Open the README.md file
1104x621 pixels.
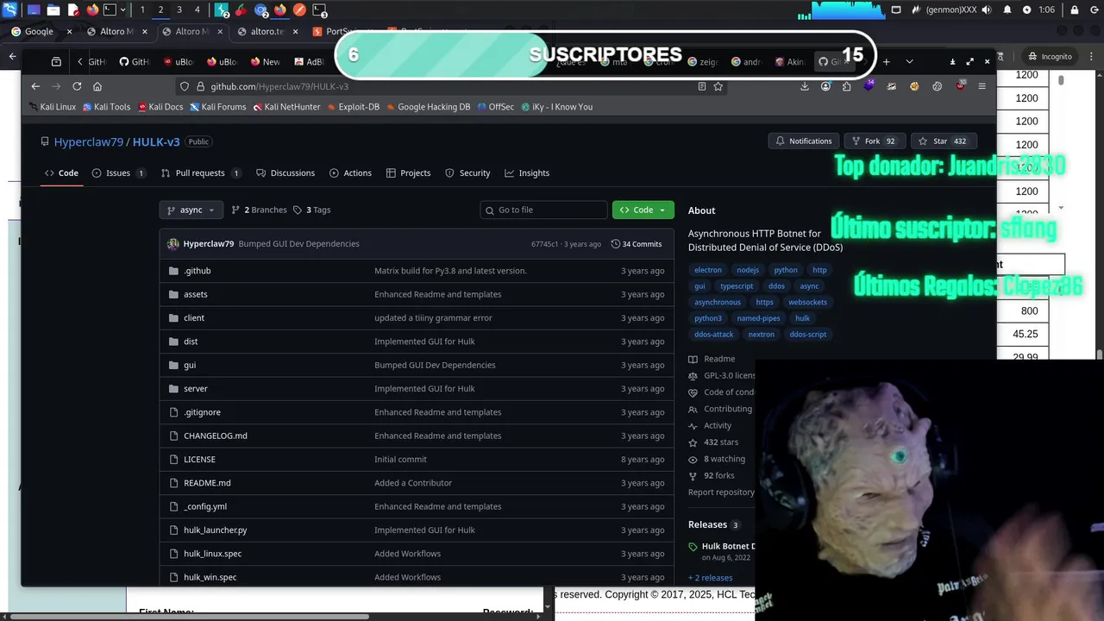click(x=207, y=483)
